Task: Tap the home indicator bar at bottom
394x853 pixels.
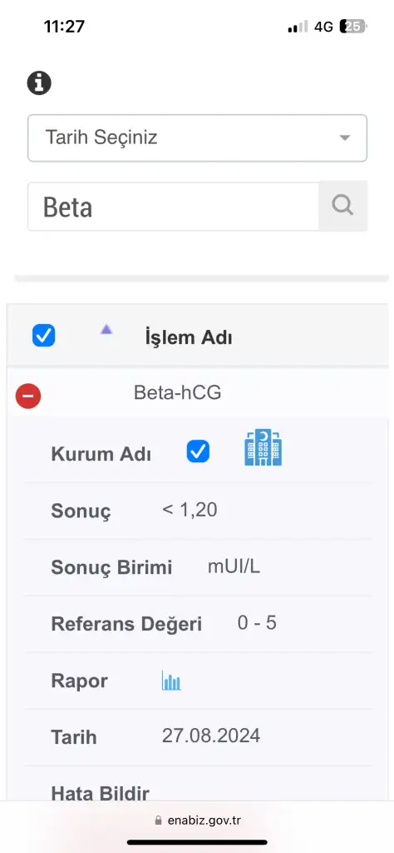Action: point(197,842)
